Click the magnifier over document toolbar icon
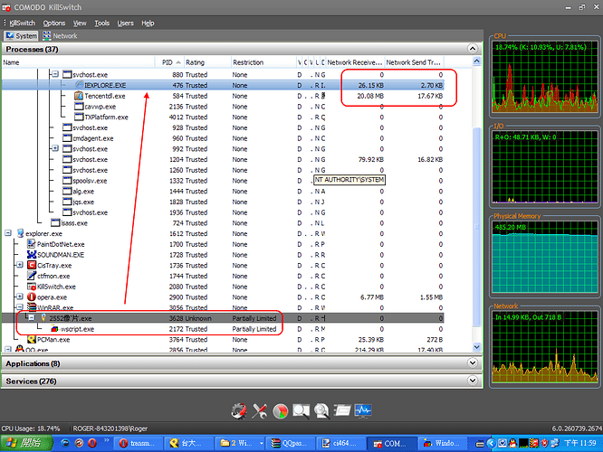 (322, 411)
